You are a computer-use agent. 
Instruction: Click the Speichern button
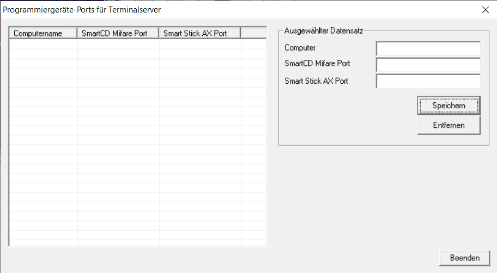[448, 106]
